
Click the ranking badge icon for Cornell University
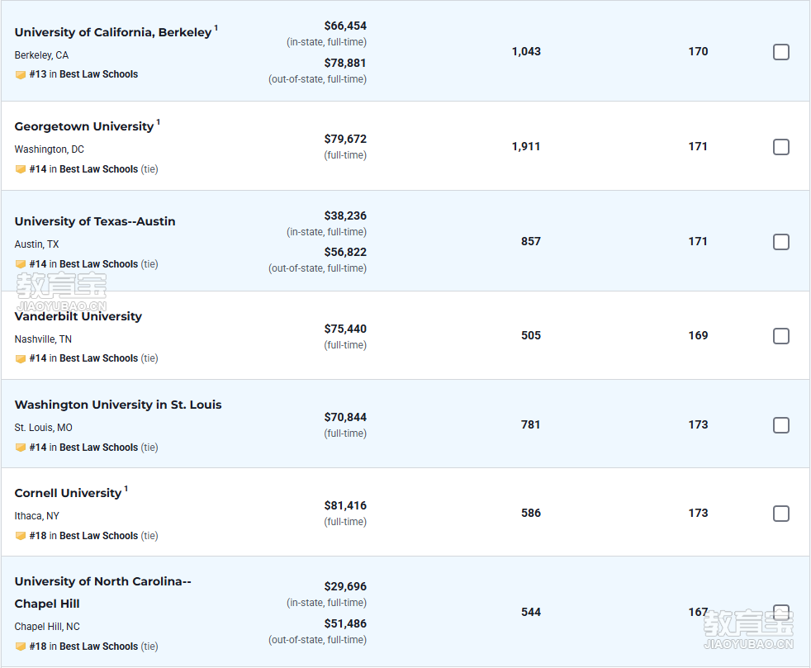coord(21,536)
